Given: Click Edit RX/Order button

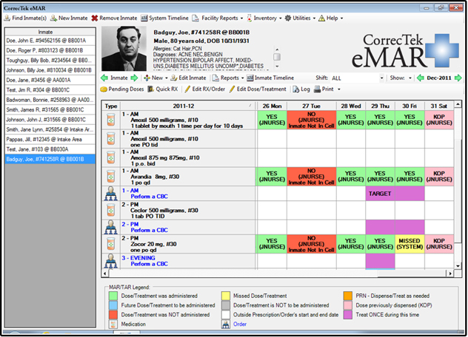Looking at the screenshot, I should pyautogui.click(x=204, y=89).
